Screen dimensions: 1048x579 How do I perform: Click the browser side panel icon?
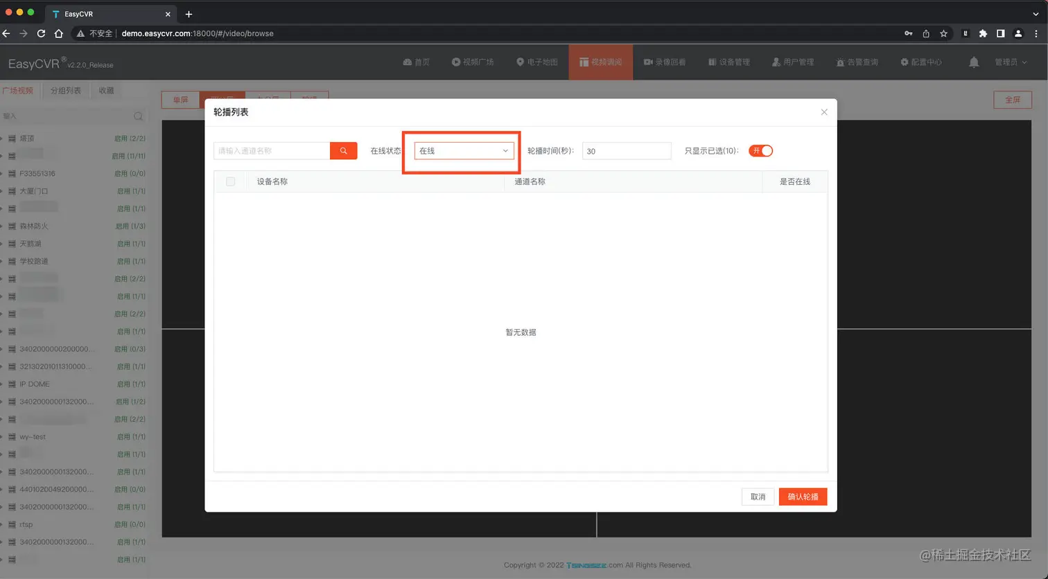pos(1001,33)
